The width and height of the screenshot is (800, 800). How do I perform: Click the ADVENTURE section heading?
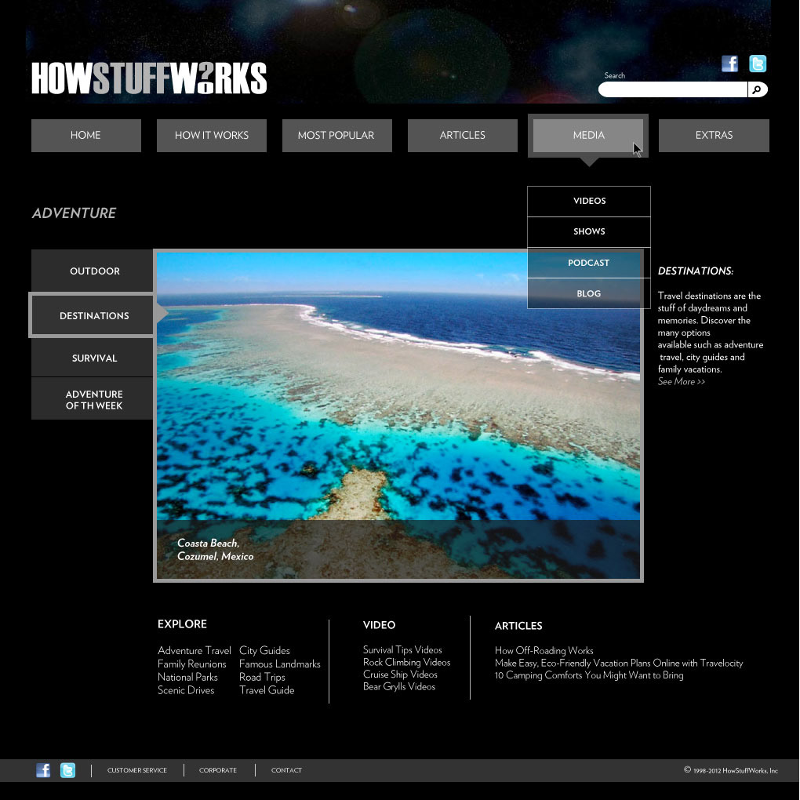click(x=74, y=213)
